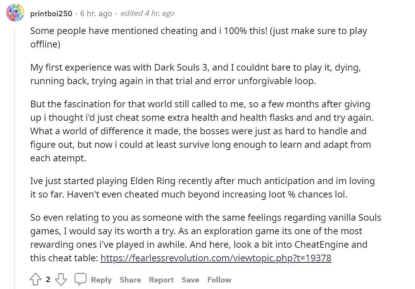Screen dimensions: 415x289
Task: Save this comment
Action: tap(190, 280)
